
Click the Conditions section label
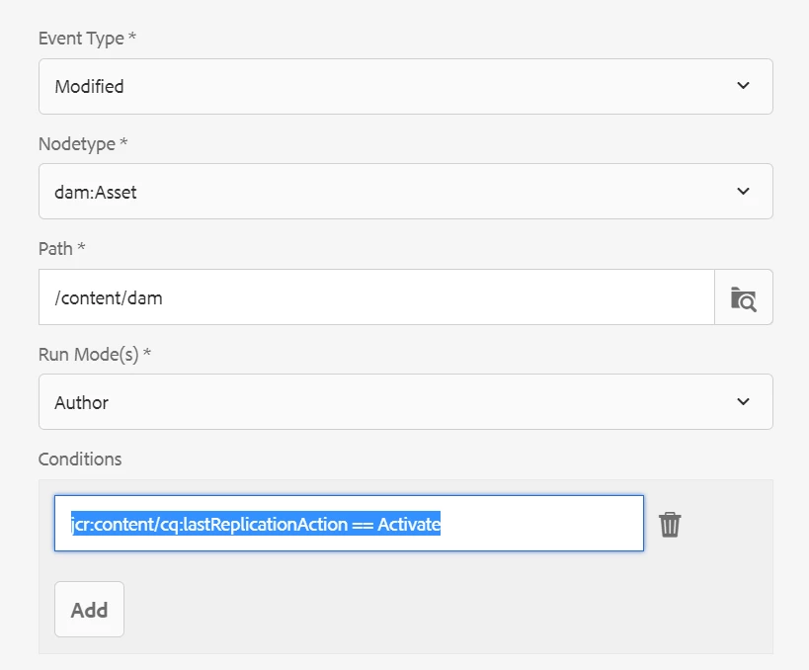[x=80, y=460]
